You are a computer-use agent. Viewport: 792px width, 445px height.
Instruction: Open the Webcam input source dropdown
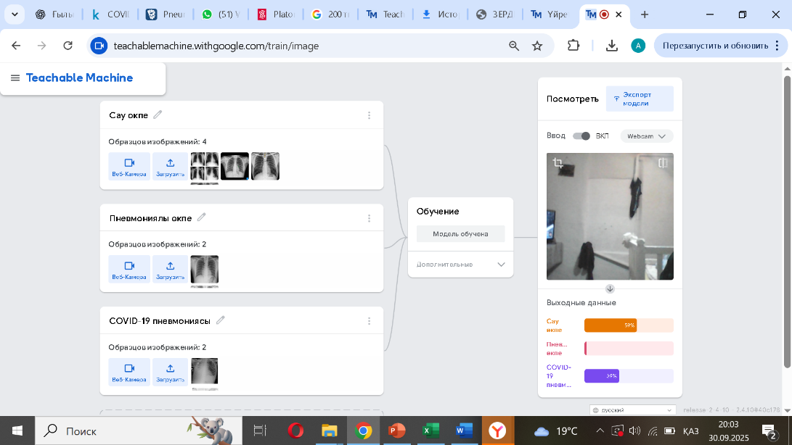(647, 136)
